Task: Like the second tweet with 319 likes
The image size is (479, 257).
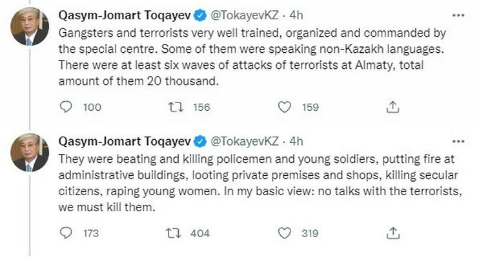Action: (x=285, y=233)
